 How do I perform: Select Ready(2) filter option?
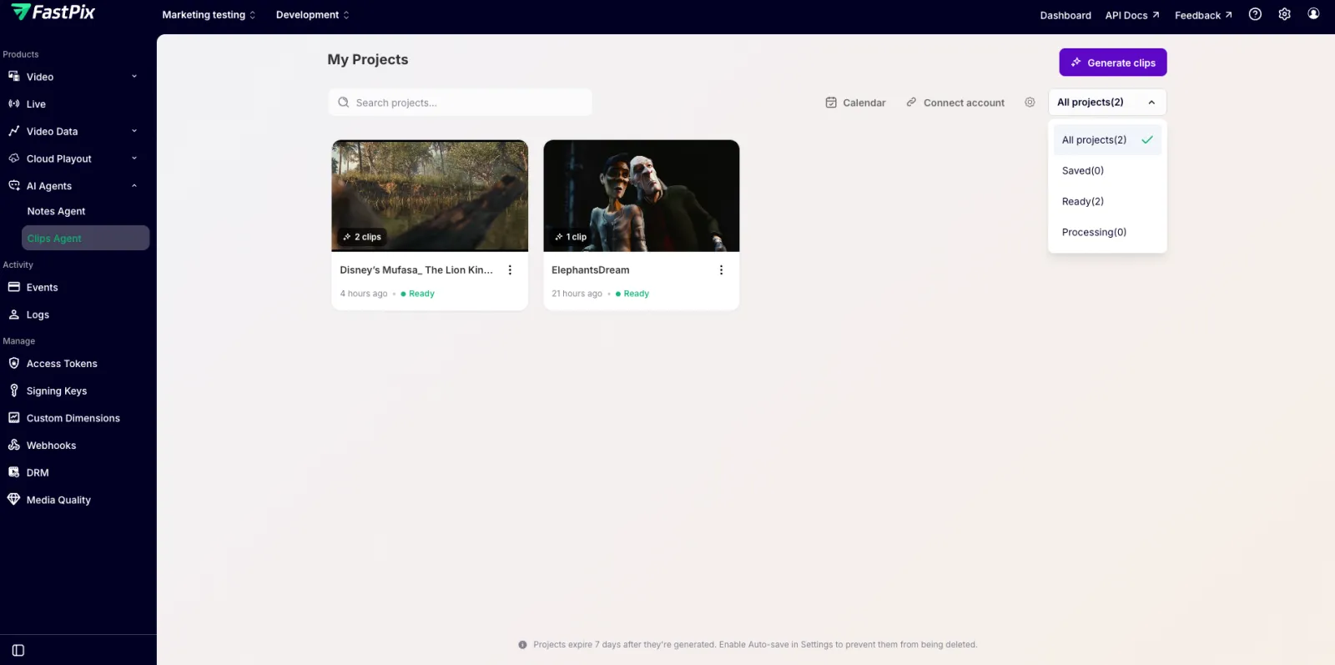click(x=1107, y=202)
